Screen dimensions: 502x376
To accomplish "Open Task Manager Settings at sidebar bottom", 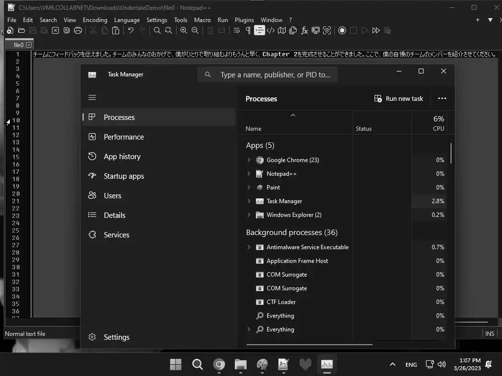I will [x=159, y=337].
